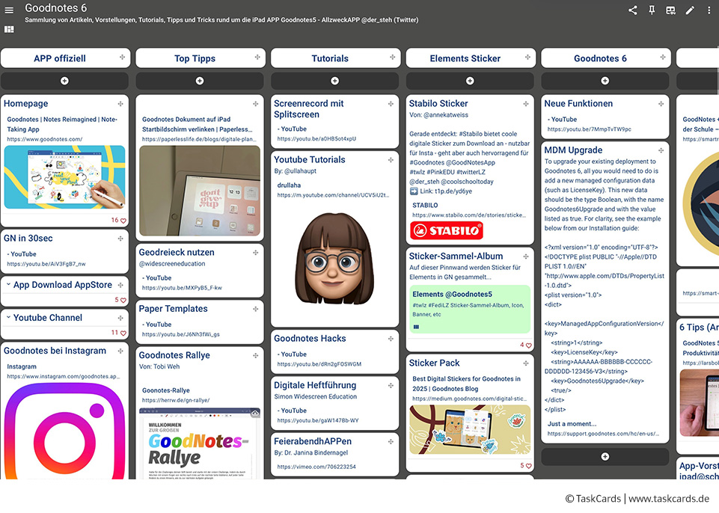Open GN in 30sec YouTube link
This screenshot has width=719, height=513.
pos(46,264)
